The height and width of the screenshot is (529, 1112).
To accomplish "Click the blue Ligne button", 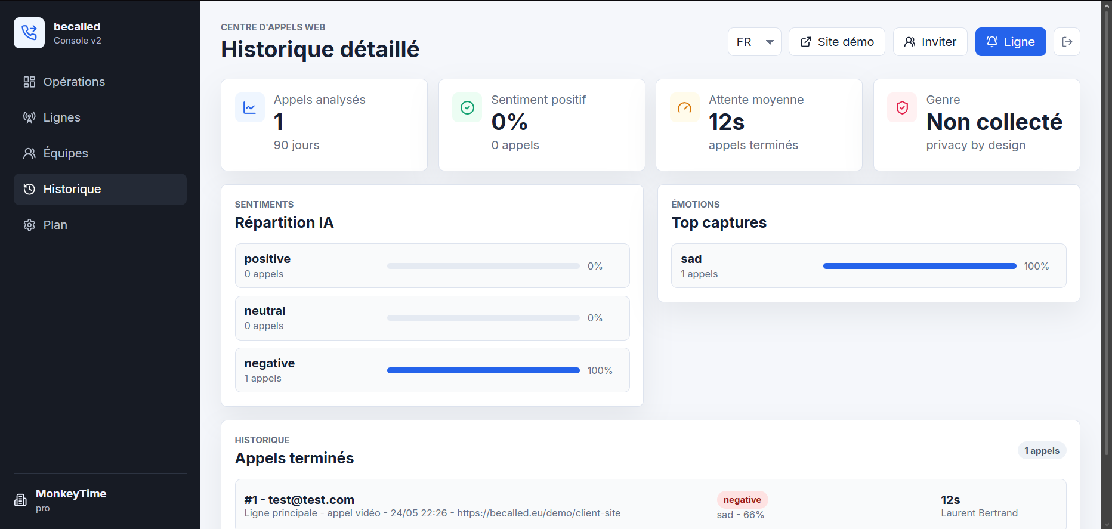I will (x=1011, y=42).
